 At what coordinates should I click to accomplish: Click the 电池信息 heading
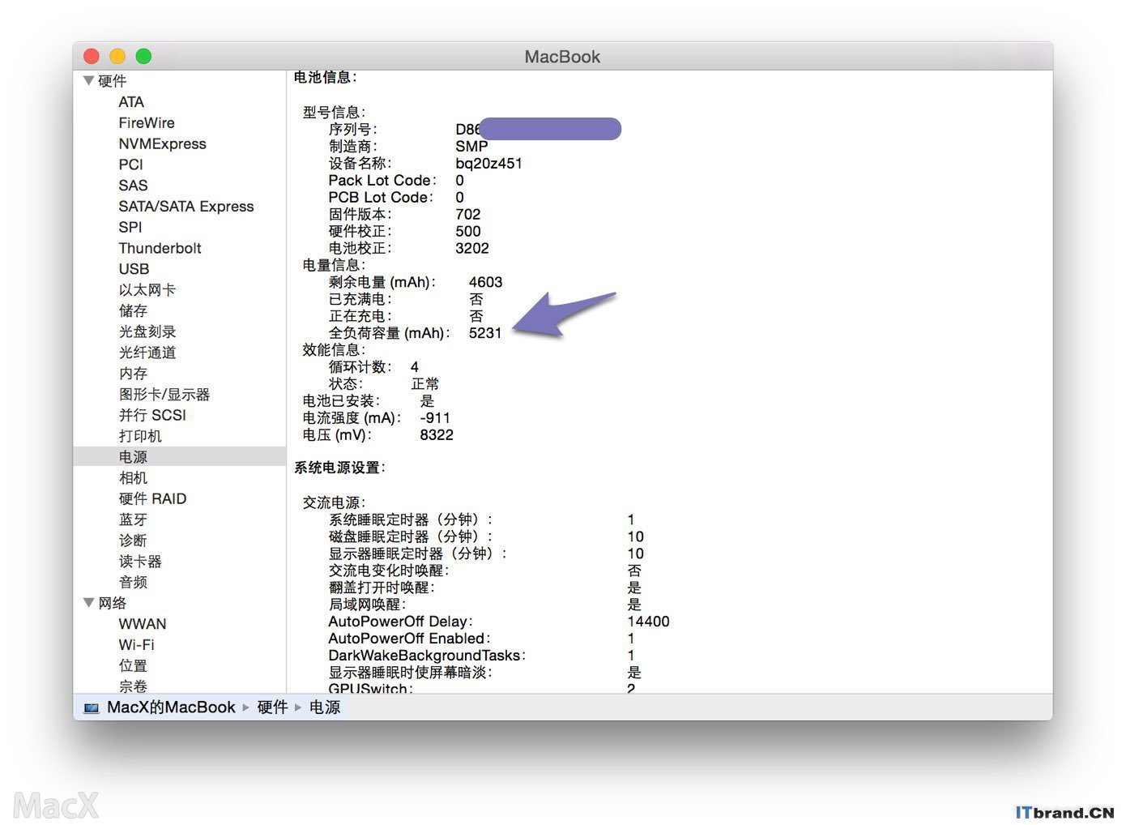point(325,78)
